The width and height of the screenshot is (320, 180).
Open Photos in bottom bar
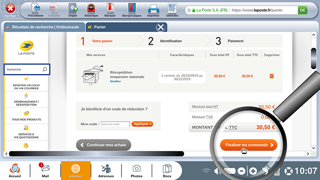coord(136,171)
